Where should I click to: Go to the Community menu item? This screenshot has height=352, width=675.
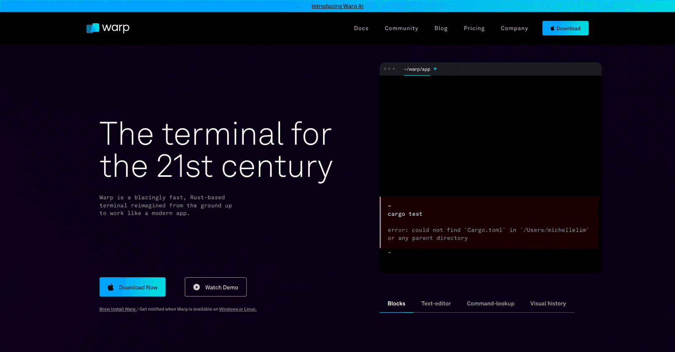401,28
